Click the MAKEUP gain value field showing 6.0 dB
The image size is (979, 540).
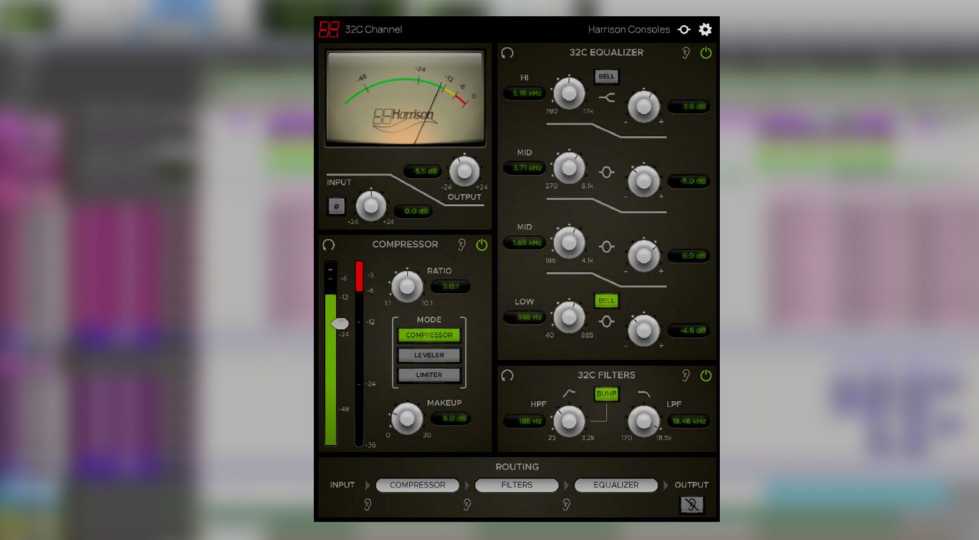450,419
